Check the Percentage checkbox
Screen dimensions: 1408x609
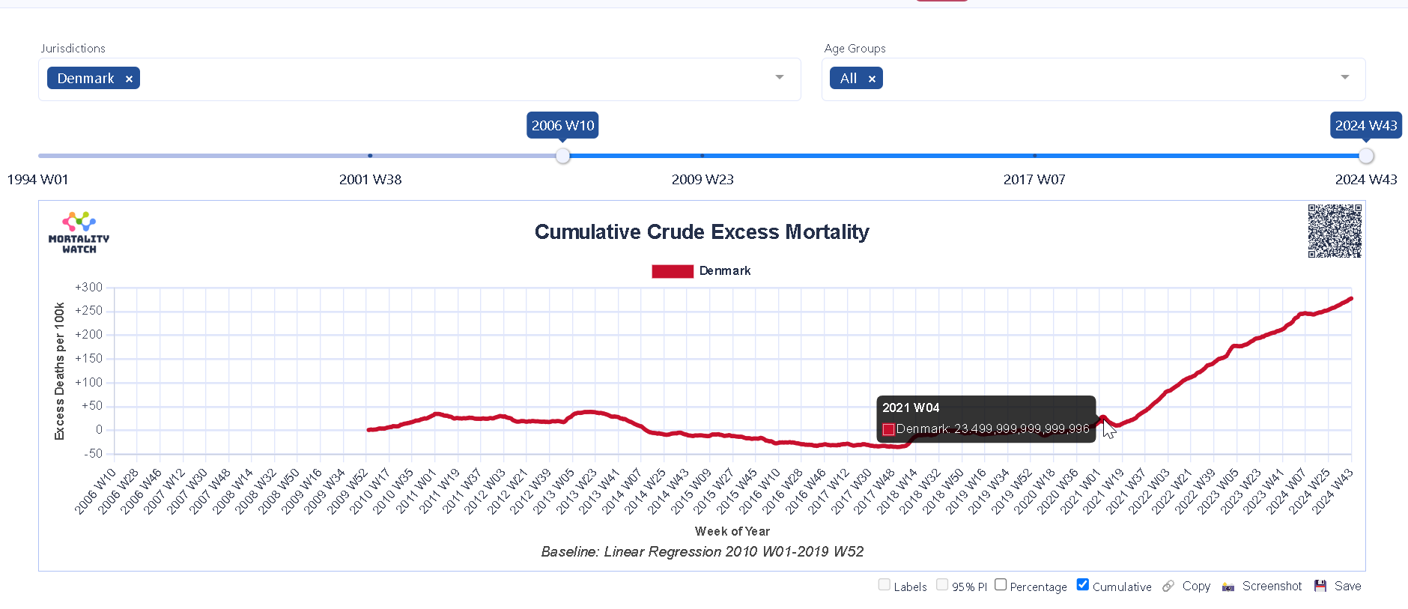[1001, 585]
